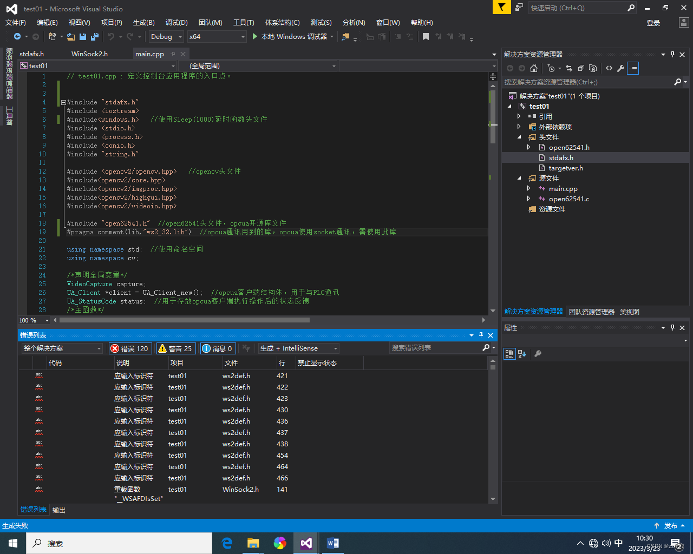
Task: Select main.cpp in Solution Explorer
Action: tap(563, 189)
